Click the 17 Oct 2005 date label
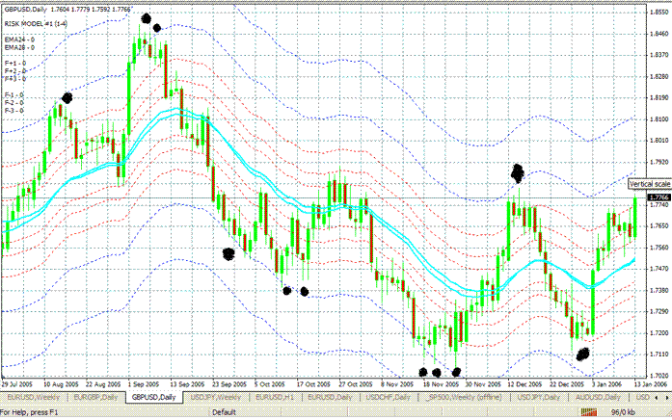 pos(313,384)
